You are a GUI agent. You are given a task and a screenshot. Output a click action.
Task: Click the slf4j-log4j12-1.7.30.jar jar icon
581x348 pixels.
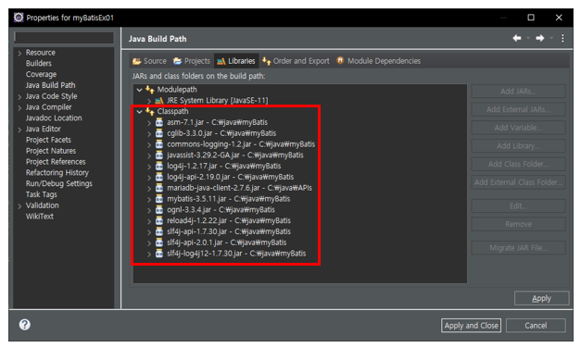click(x=159, y=254)
